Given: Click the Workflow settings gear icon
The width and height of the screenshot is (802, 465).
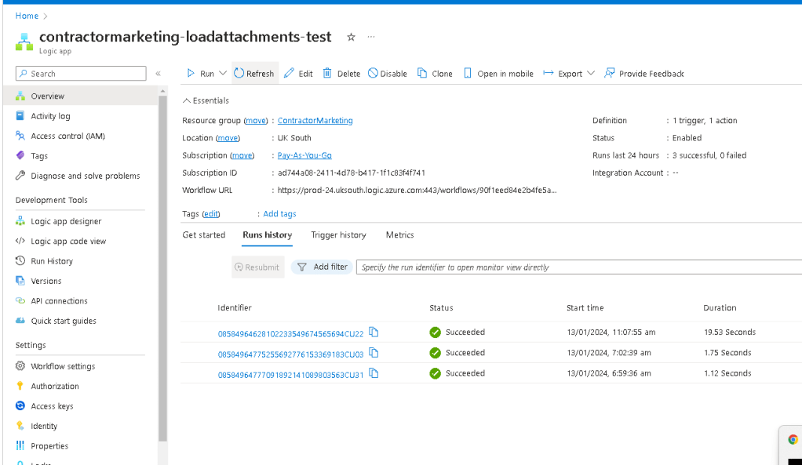Looking at the screenshot, I should [20, 366].
